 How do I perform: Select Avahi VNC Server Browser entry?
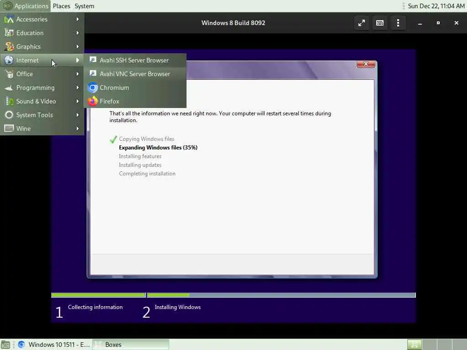[x=135, y=74]
